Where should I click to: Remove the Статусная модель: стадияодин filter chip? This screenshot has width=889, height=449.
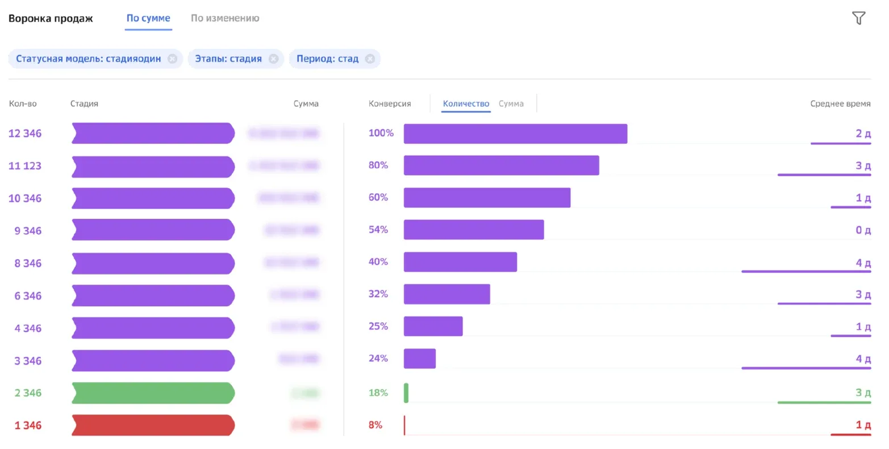(172, 59)
